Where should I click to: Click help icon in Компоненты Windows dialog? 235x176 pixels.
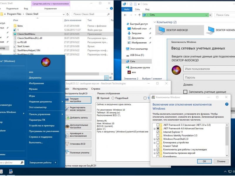click(227, 104)
